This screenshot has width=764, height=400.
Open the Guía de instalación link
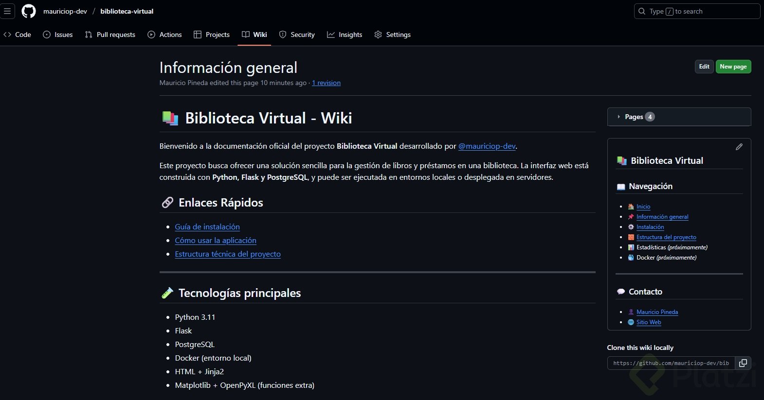[207, 226]
